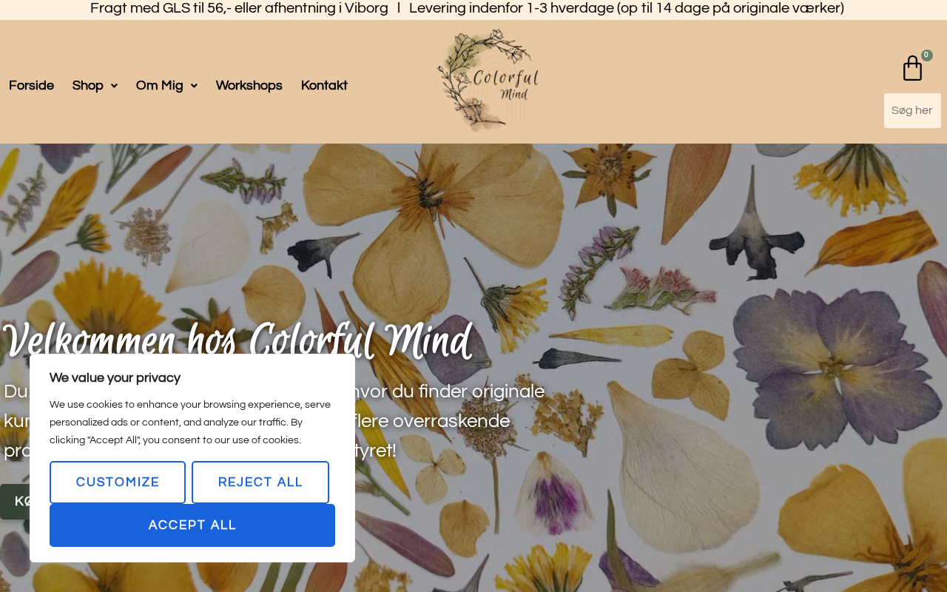This screenshot has height=592, width=947.
Task: Click the Velkommen hos Colorful Mind heading
Action: click(237, 342)
